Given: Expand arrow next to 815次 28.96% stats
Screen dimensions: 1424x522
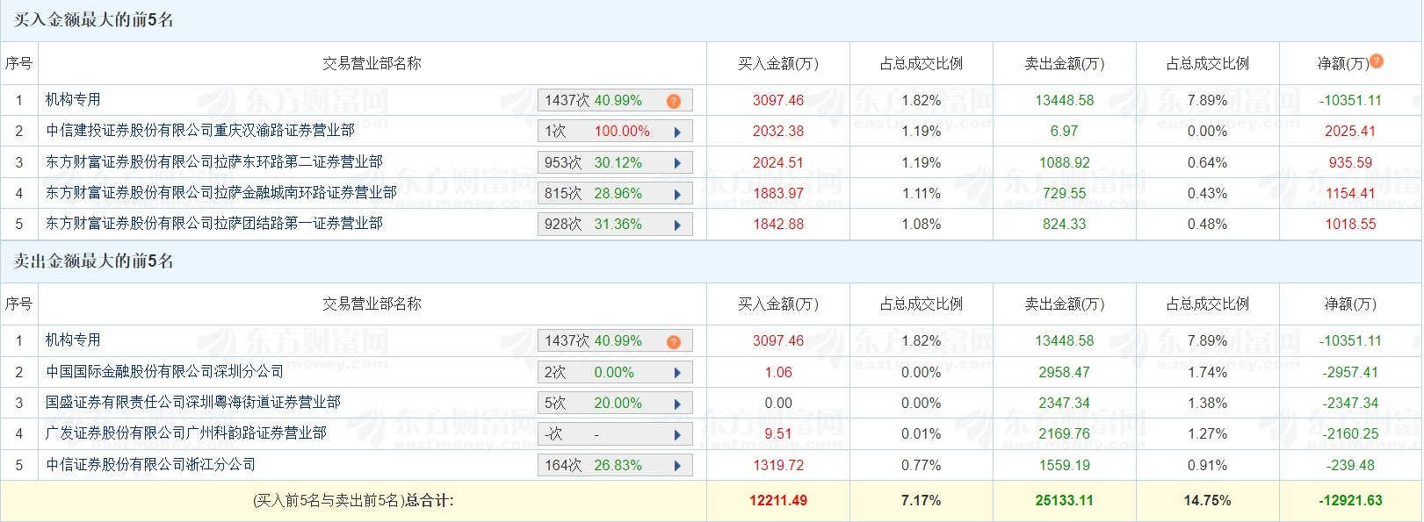Looking at the screenshot, I should coord(677,194).
